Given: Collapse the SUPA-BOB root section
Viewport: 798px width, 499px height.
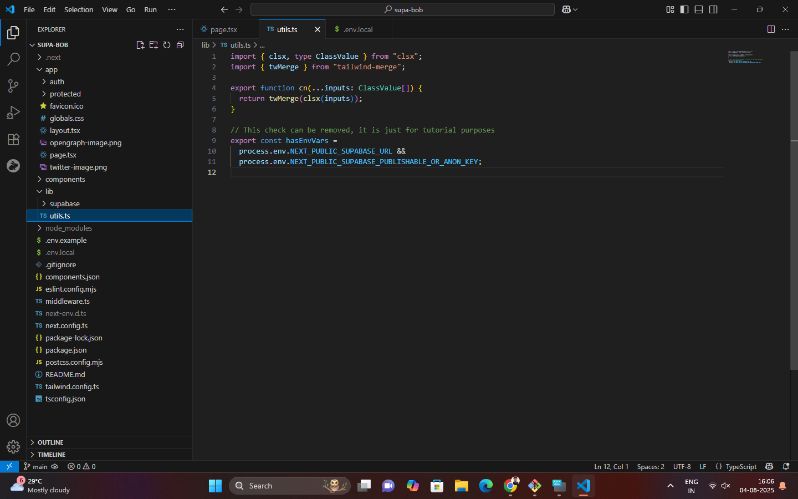Looking at the screenshot, I should (x=53, y=45).
